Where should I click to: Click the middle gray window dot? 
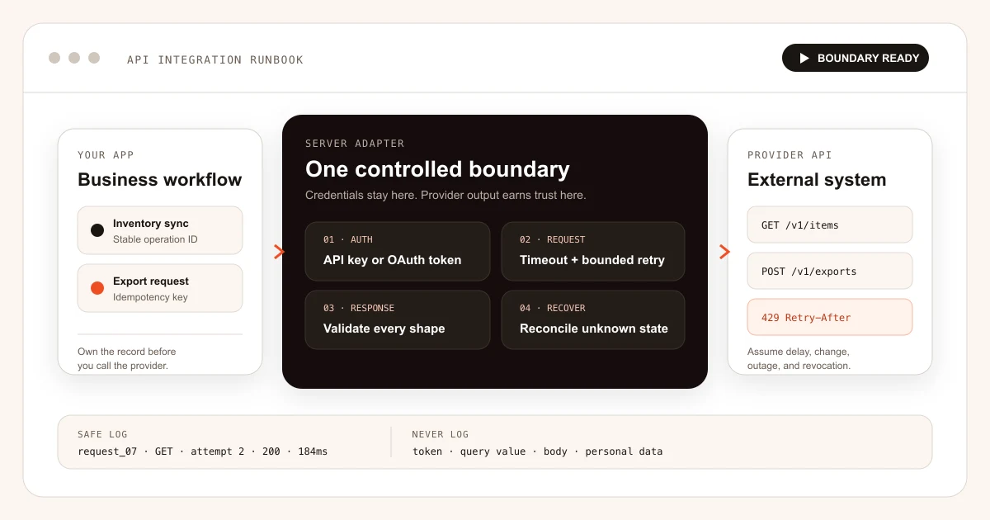click(74, 58)
